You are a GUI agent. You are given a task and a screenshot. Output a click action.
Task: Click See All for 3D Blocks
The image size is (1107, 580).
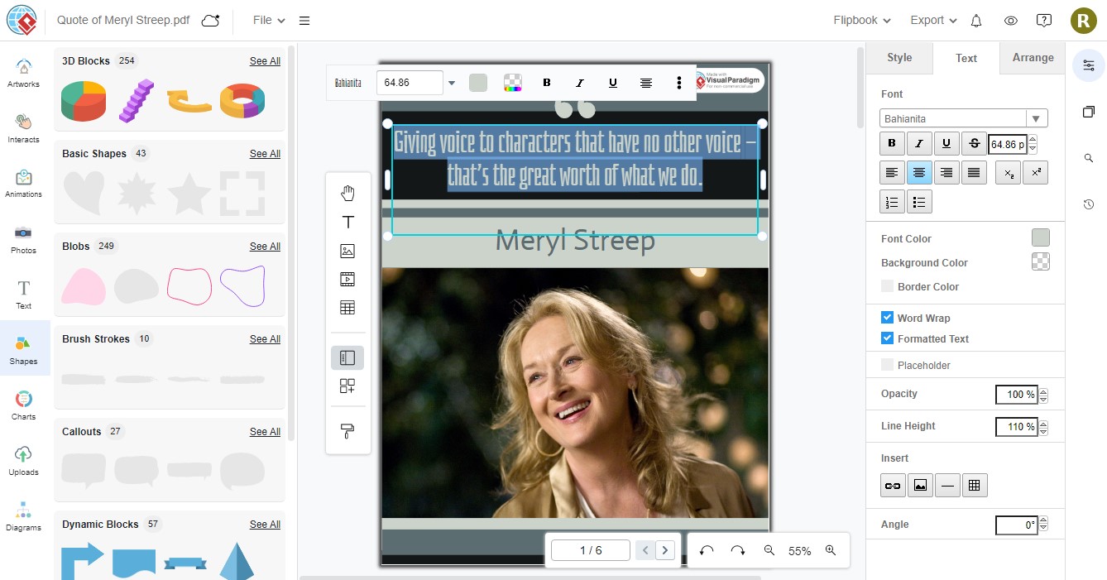click(x=265, y=61)
